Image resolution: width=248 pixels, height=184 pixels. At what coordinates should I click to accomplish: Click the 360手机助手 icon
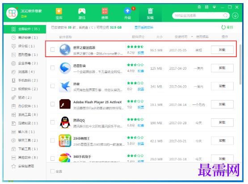65,158
